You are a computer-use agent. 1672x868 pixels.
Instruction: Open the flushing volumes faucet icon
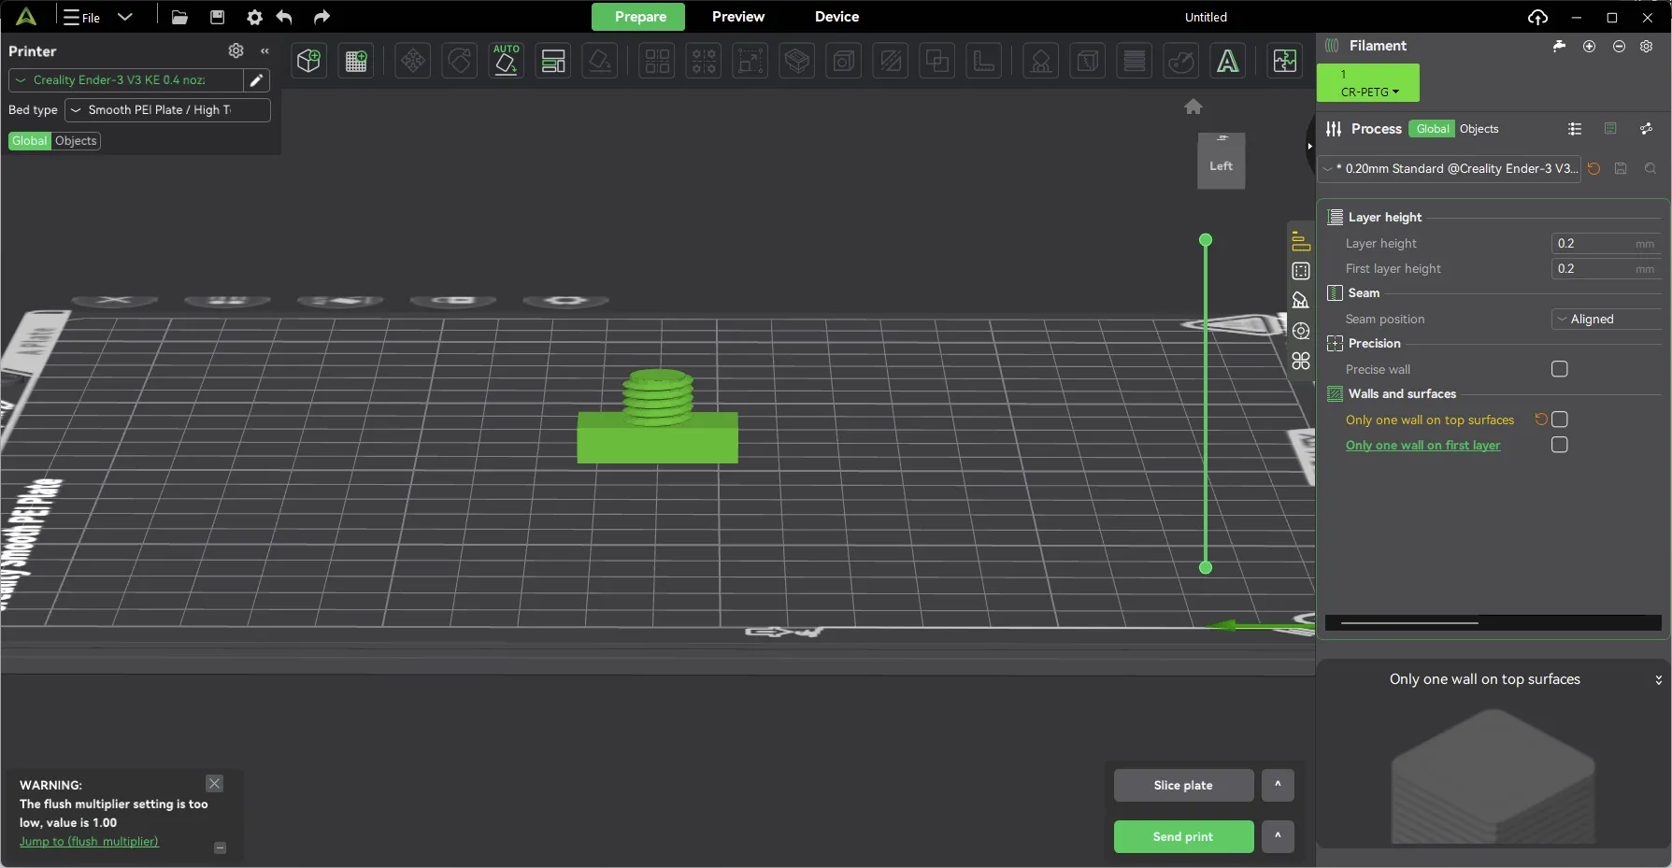[1559, 46]
